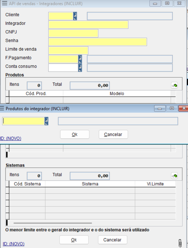Click the Sistemas Total value field
Viewport: 188px width, 248px height.
click(90, 176)
